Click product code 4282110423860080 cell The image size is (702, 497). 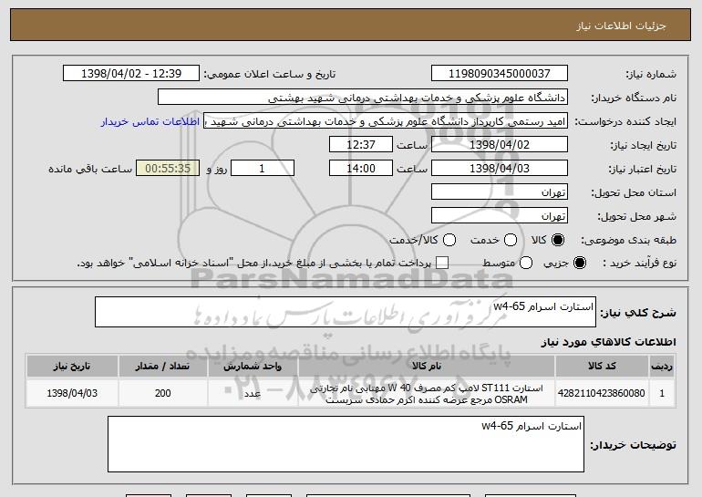[x=602, y=393]
